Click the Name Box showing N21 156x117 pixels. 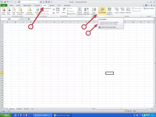pyautogui.click(x=9, y=19)
